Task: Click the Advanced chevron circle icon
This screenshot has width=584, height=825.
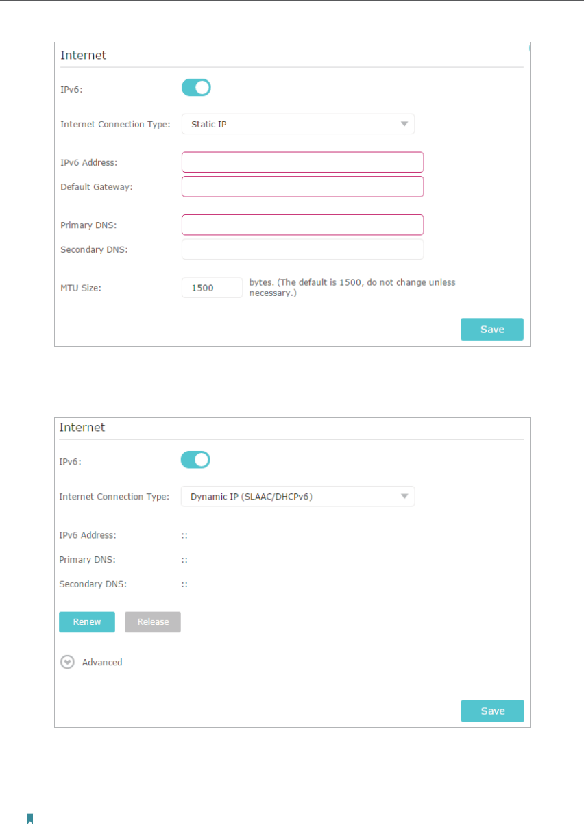Action: 67,663
